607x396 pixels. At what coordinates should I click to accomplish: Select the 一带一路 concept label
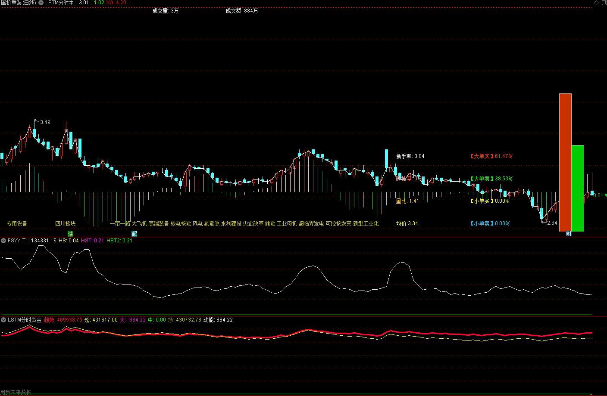[x=120, y=223]
